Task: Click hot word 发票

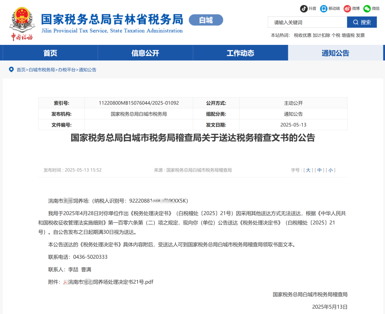Action: 360,35
